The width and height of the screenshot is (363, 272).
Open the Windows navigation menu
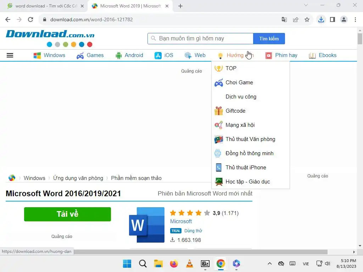click(49, 55)
